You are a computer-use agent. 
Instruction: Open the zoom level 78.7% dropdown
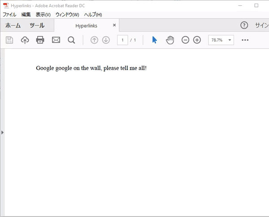[x=221, y=40]
